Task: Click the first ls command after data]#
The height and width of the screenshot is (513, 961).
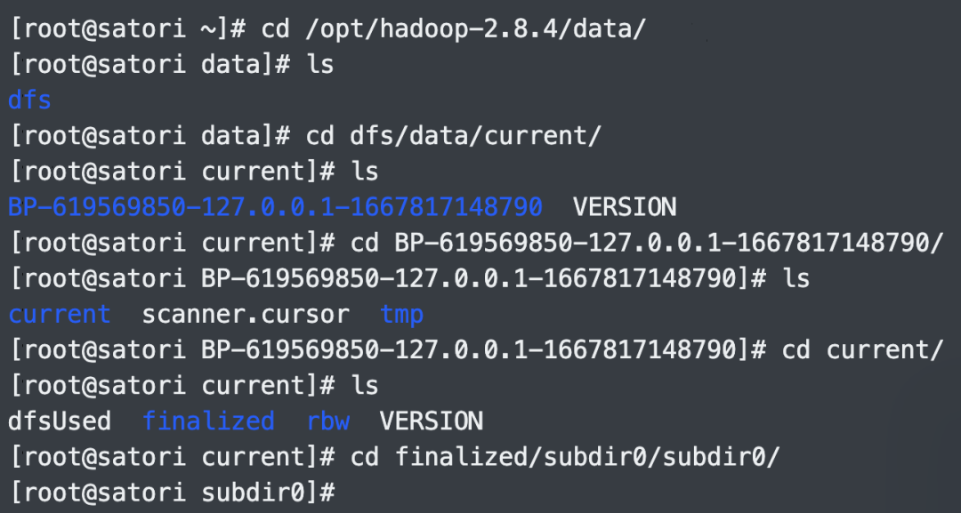Action: click(x=320, y=64)
